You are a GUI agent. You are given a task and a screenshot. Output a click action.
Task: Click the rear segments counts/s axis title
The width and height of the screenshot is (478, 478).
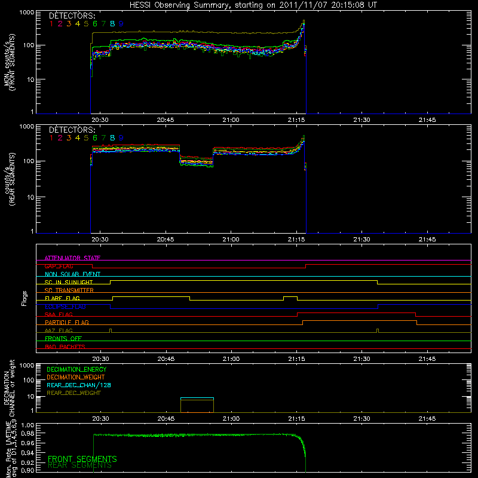pos(10,179)
